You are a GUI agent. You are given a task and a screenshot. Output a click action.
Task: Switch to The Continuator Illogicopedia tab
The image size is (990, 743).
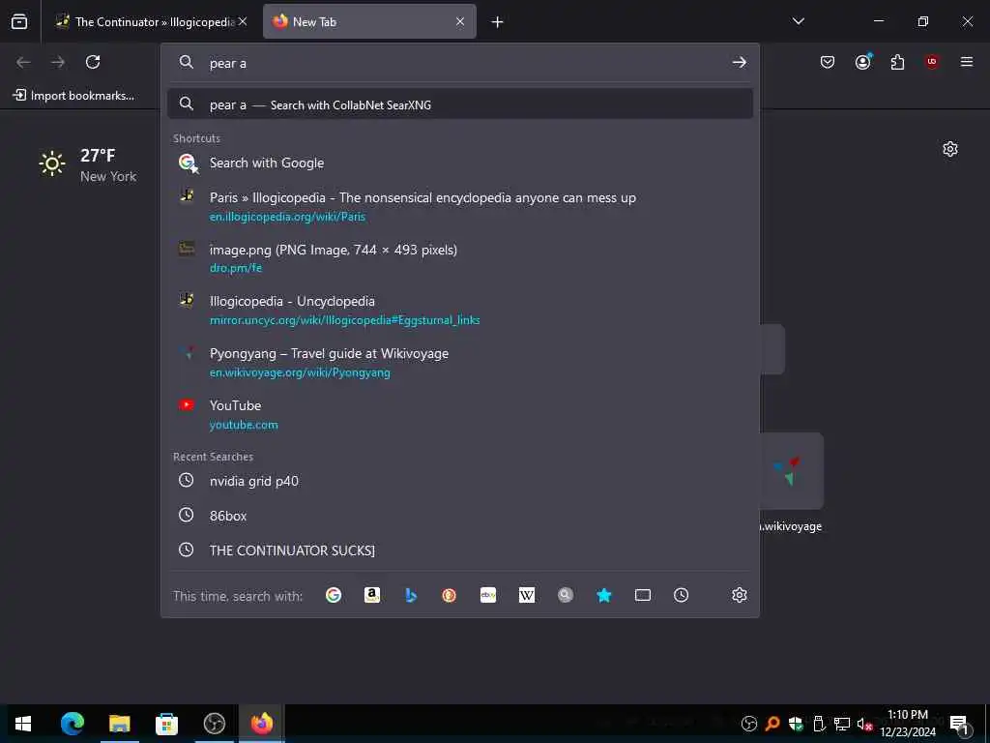coord(152,22)
